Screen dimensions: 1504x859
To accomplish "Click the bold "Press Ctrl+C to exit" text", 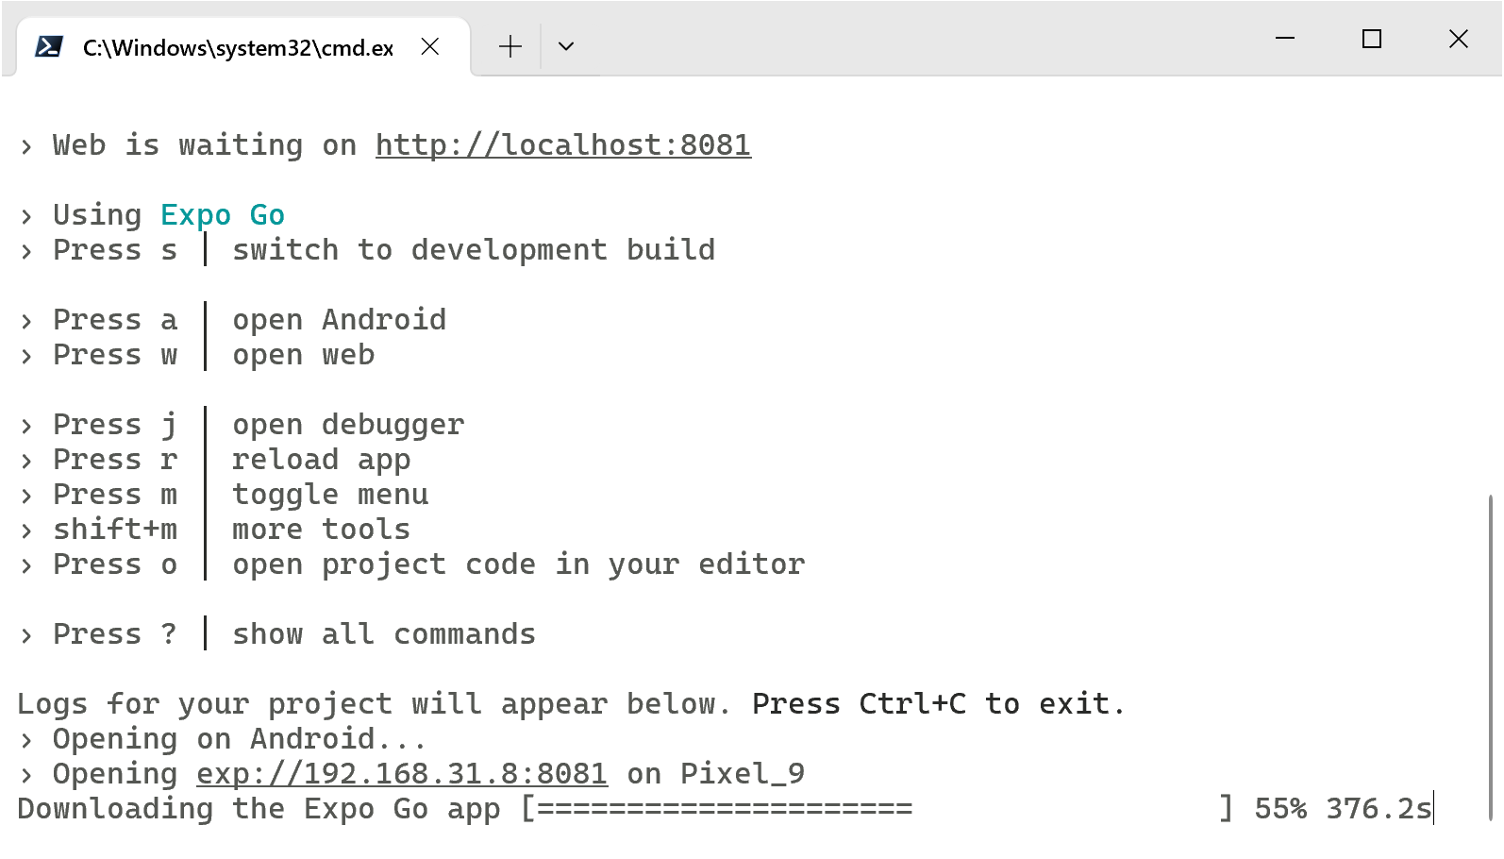I will [x=938, y=704].
